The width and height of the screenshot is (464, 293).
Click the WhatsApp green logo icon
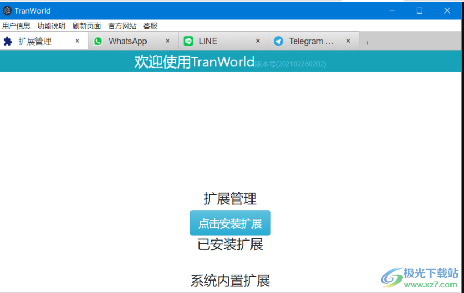[98, 41]
